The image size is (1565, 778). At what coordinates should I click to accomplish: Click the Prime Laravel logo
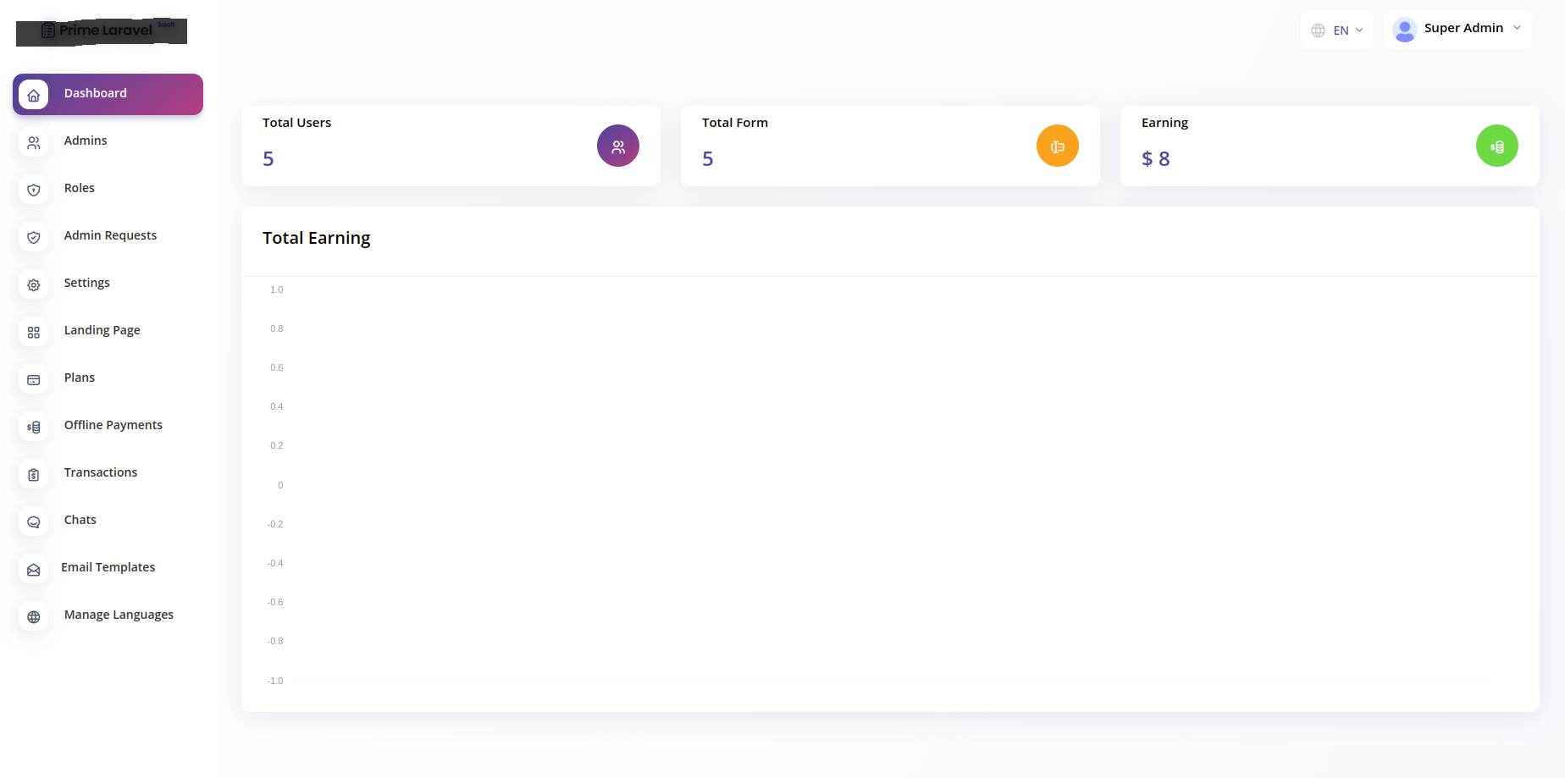point(102,31)
